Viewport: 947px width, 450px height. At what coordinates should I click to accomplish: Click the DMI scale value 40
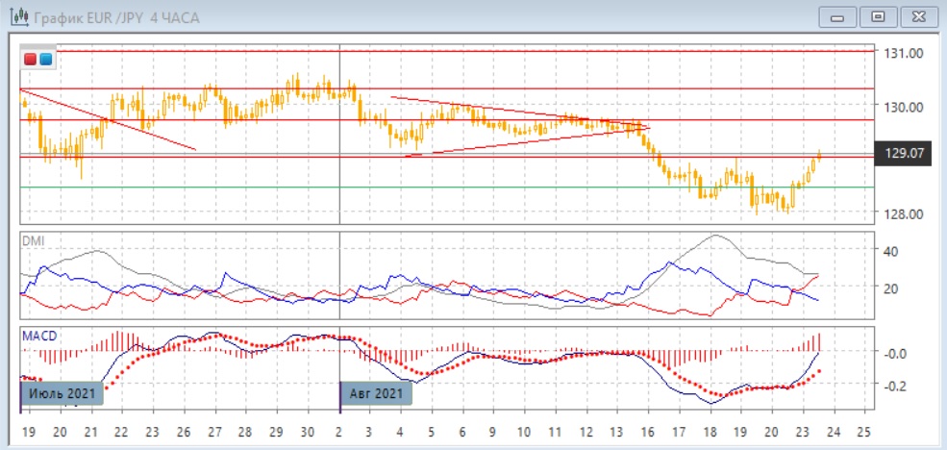pos(889,251)
